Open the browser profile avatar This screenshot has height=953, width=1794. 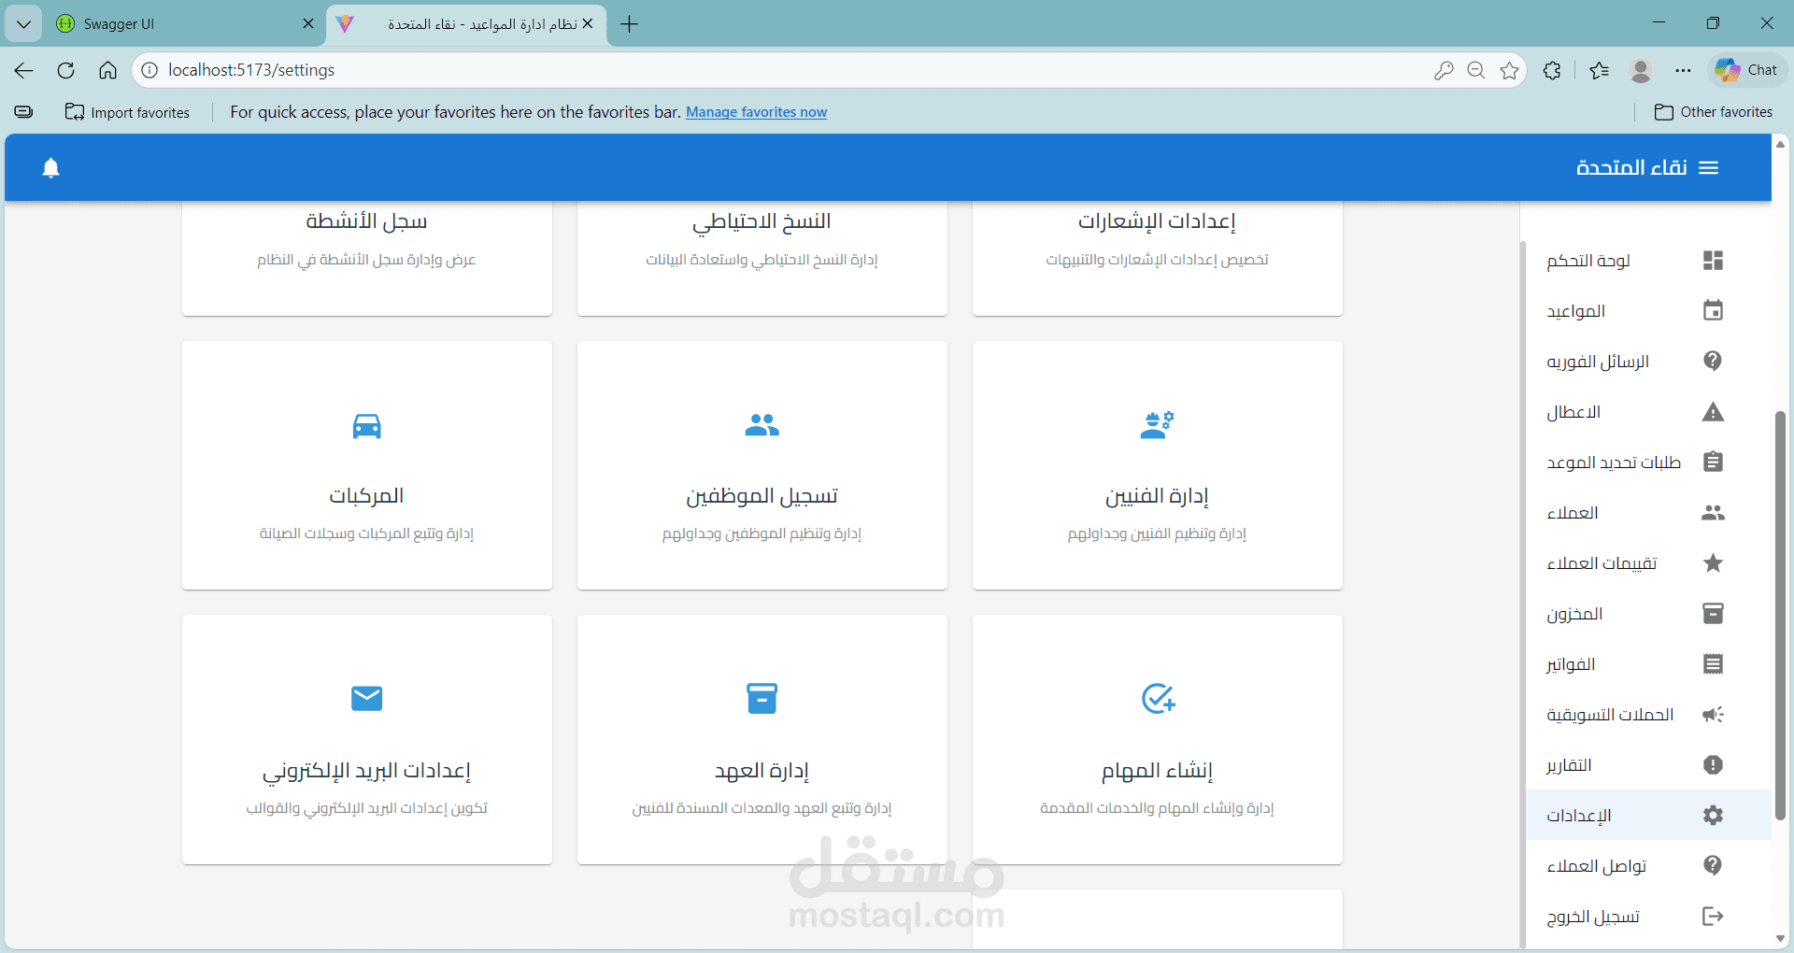1640,70
